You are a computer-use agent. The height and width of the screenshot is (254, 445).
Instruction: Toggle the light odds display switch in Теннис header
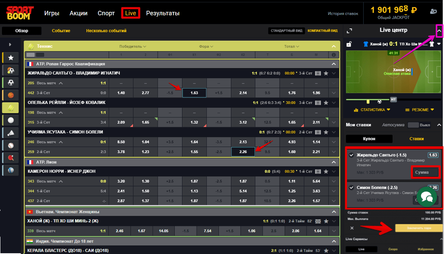[30, 55]
